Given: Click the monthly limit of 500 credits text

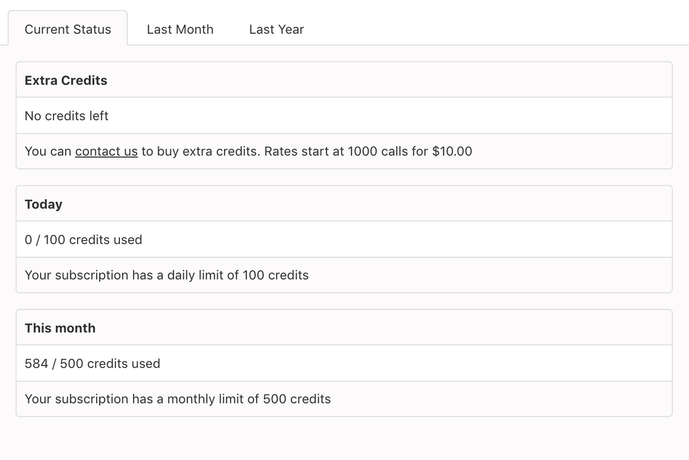Looking at the screenshot, I should 249,399.
